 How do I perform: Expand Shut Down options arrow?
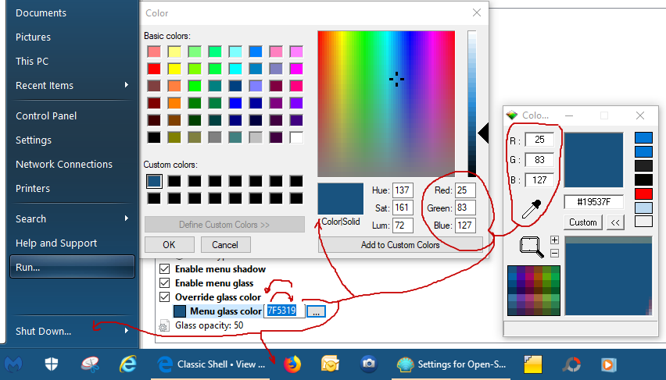127,331
